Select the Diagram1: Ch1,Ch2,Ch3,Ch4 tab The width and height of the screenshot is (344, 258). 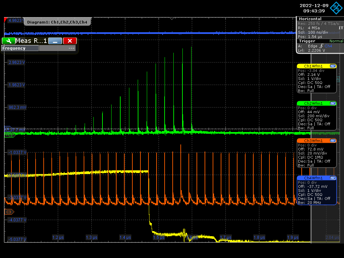(x=56, y=21)
